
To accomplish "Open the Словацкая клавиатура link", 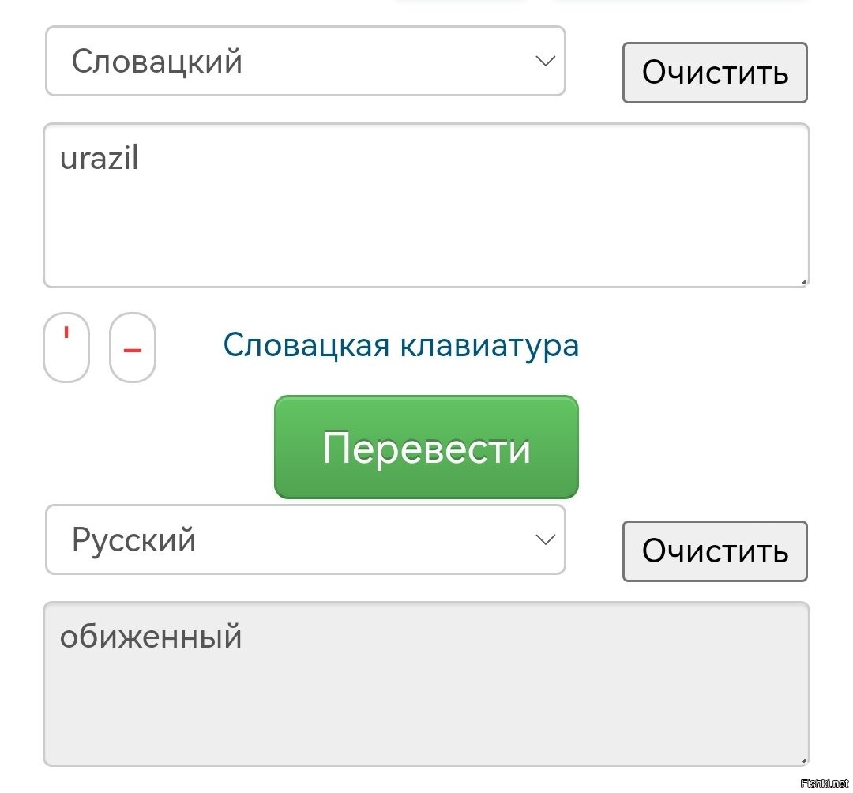I will coord(401,345).
